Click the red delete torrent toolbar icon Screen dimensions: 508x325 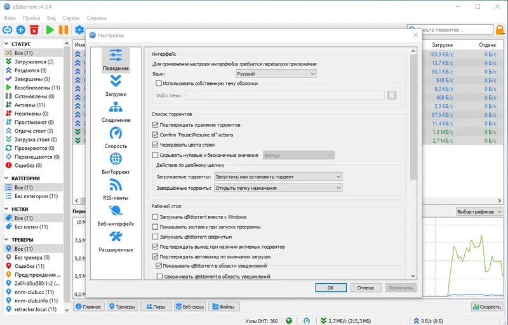pos(34,30)
